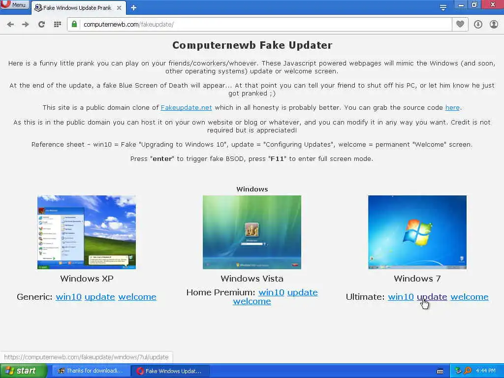Screen dimensions: 504x378
Task: Open Windows XP Generic welcome link
Action: (x=137, y=297)
